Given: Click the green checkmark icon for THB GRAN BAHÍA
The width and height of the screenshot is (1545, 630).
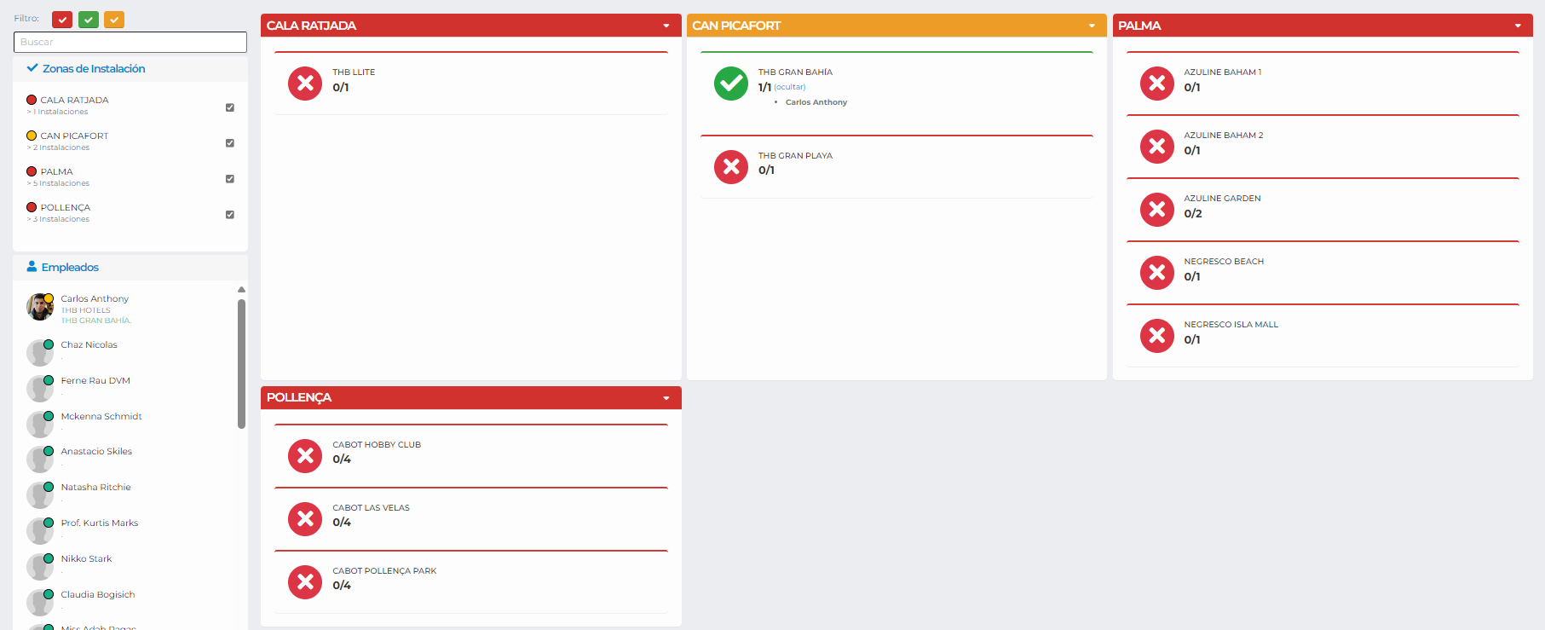Looking at the screenshot, I should coord(730,84).
